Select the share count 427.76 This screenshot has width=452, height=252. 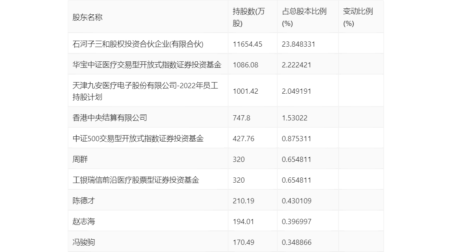pyautogui.click(x=243, y=139)
